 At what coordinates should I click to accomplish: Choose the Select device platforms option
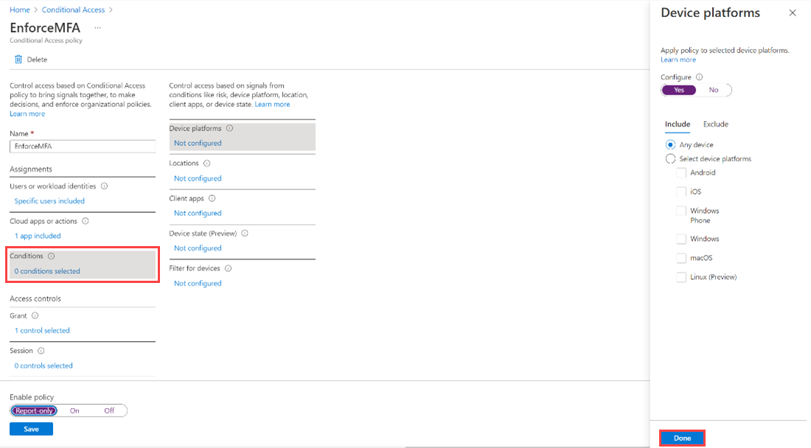(x=670, y=158)
